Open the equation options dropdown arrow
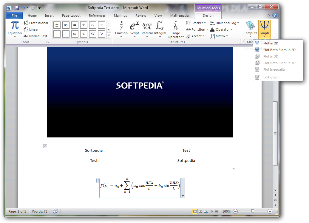Viewport: 309px width, 223px height. pyautogui.click(x=183, y=196)
